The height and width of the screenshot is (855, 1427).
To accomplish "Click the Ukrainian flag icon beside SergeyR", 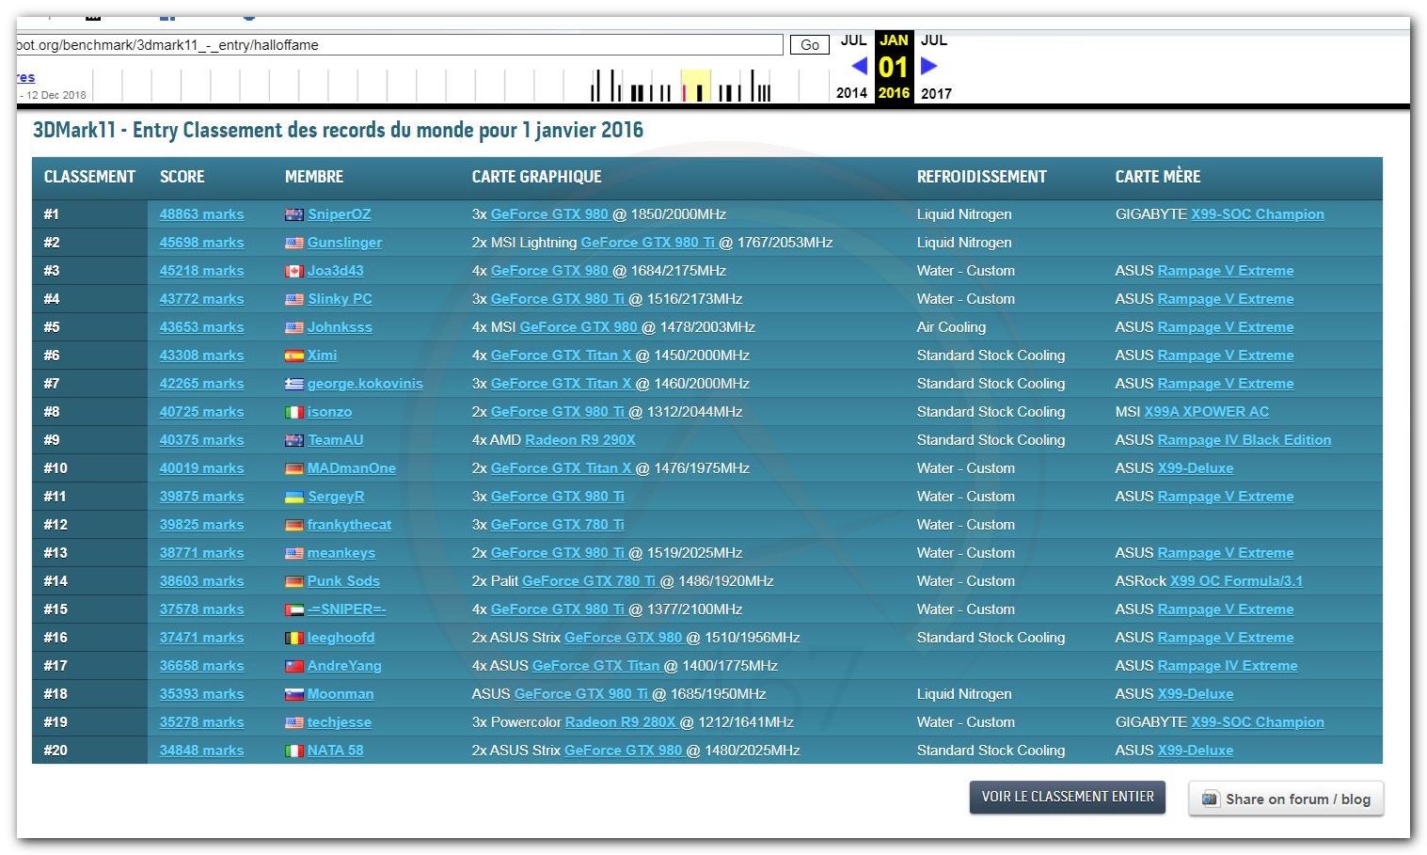I will 294,497.
